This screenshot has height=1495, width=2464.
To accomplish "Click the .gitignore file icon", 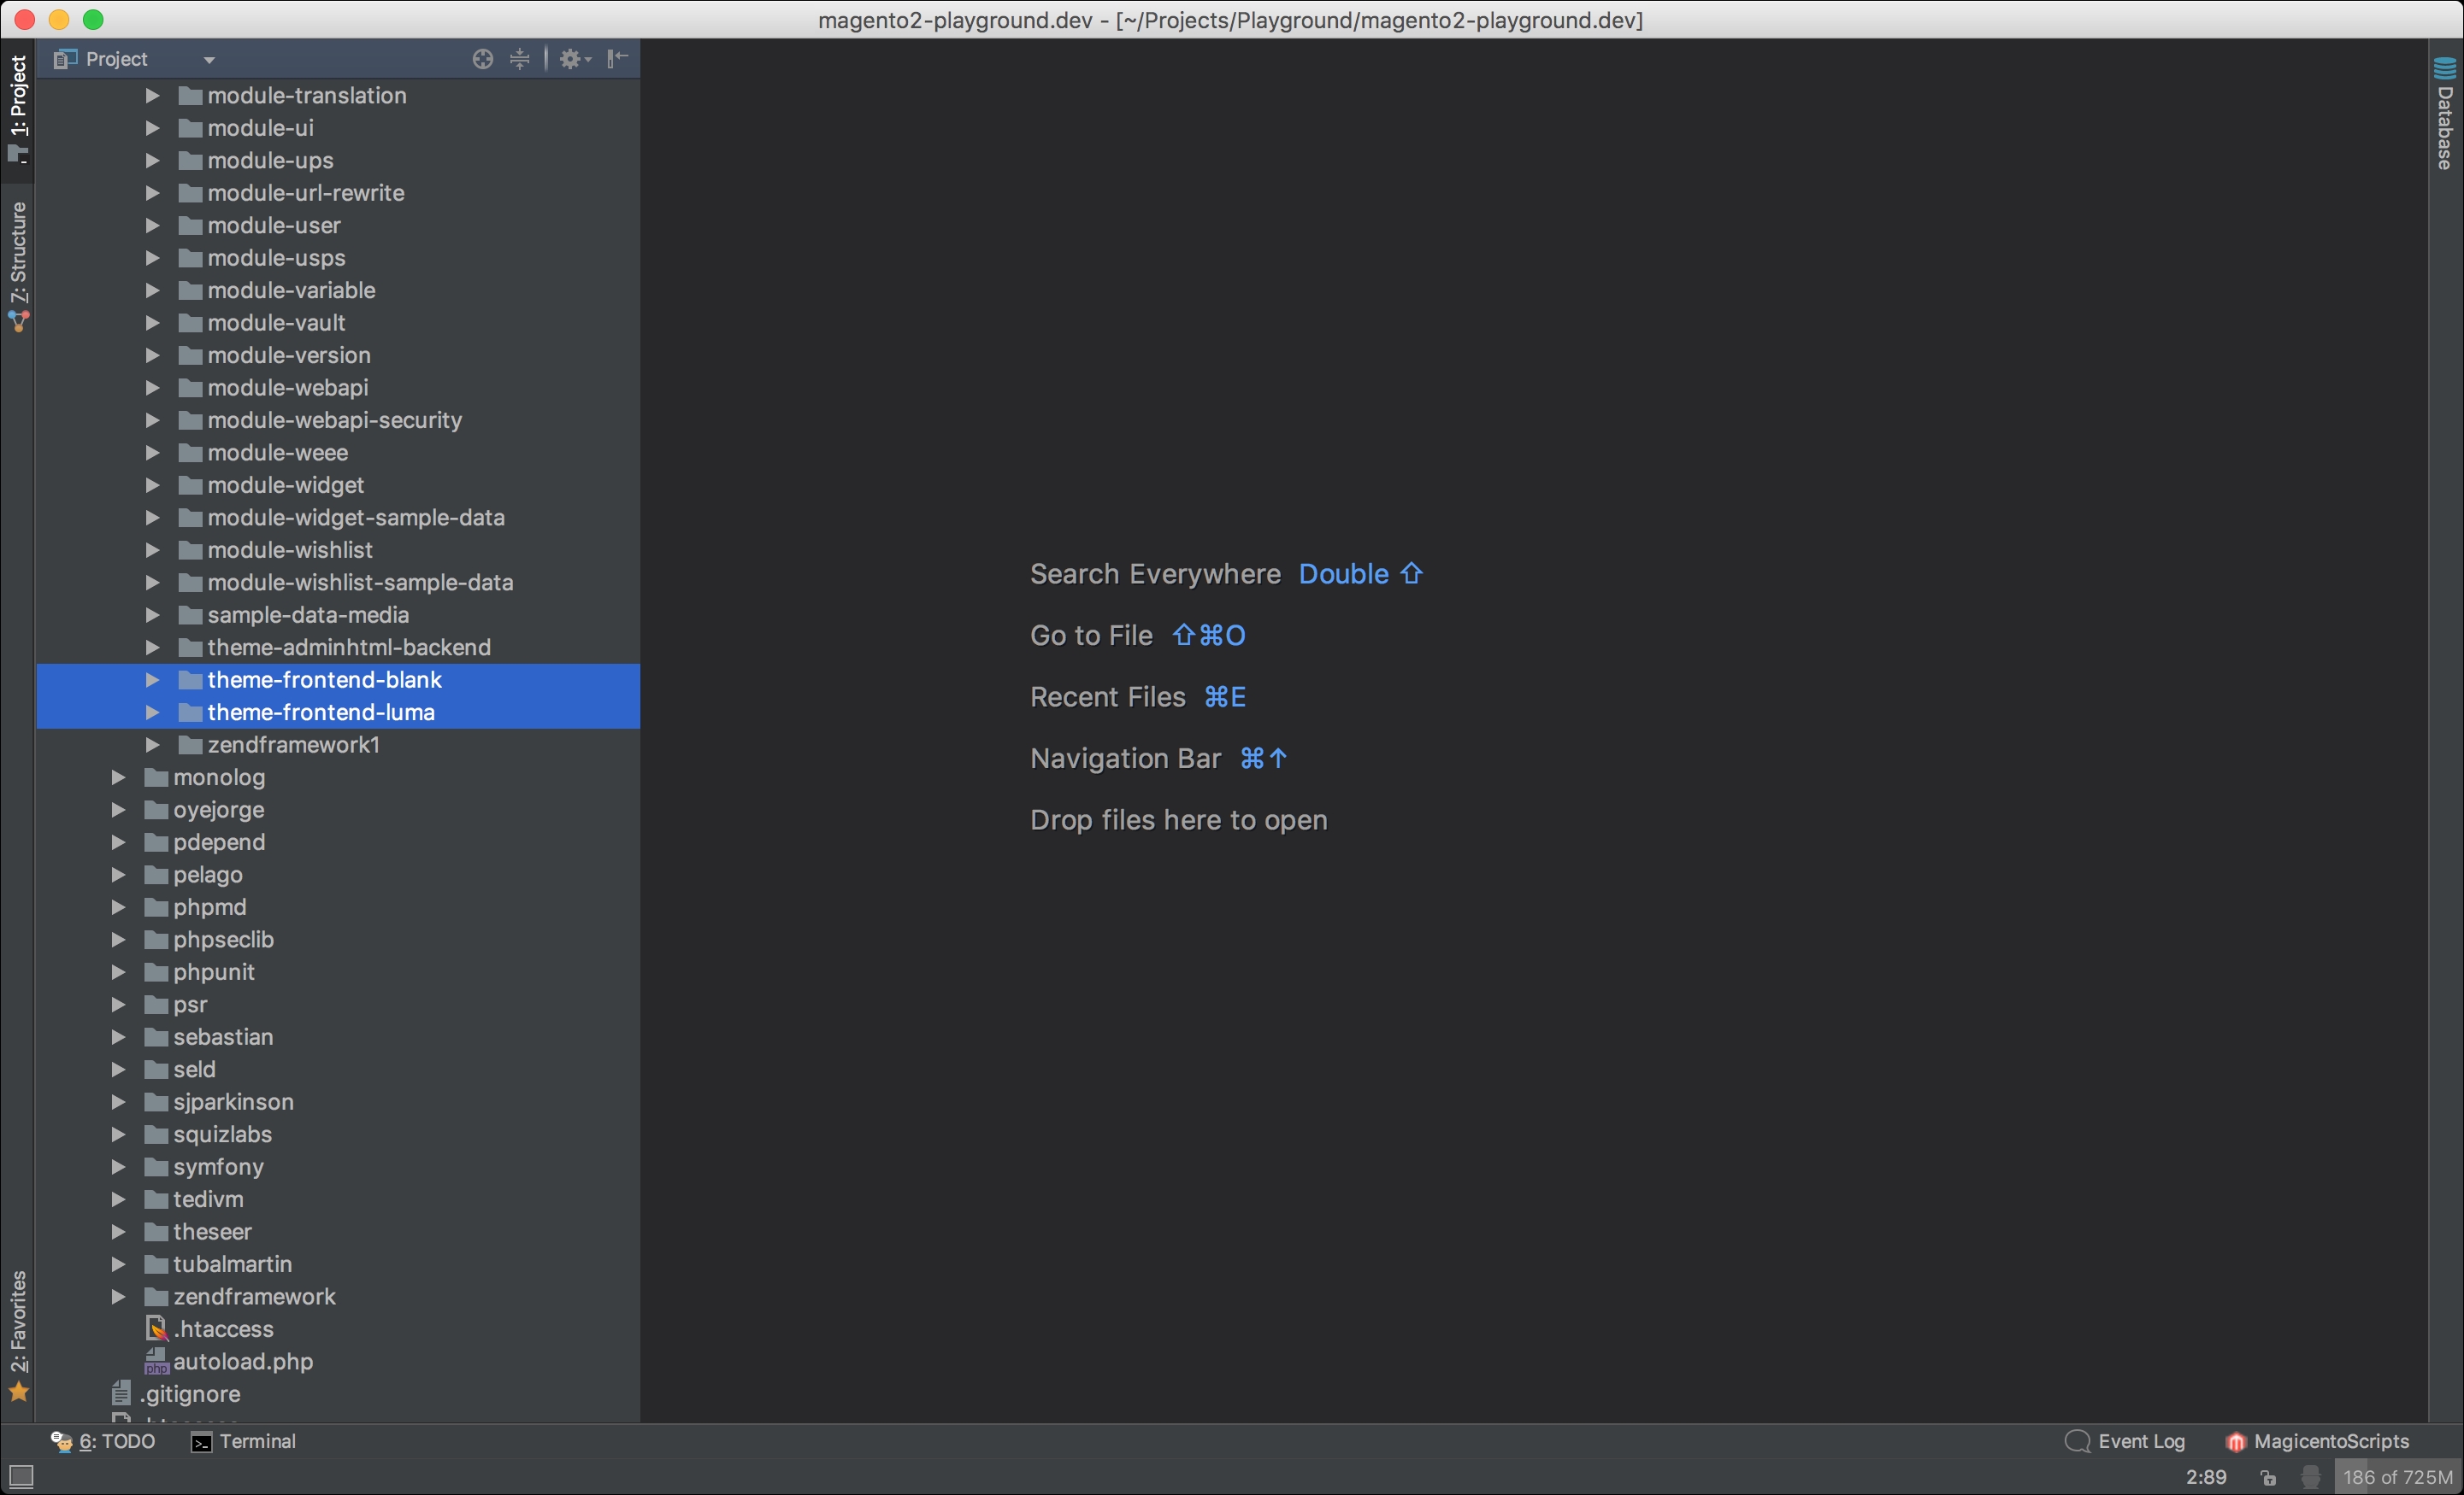I will tap(122, 1394).
